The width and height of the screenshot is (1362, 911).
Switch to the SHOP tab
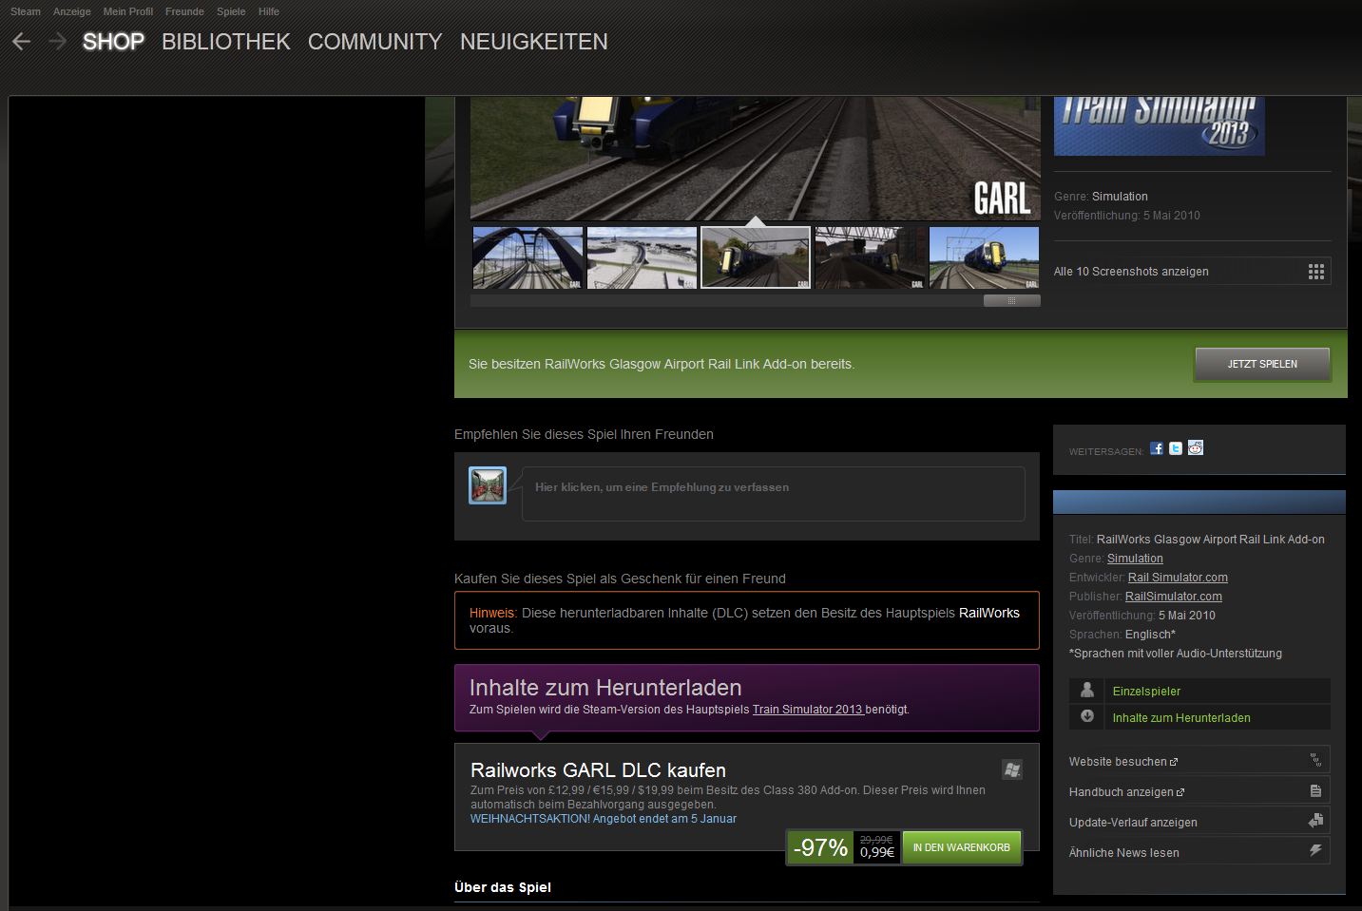click(x=113, y=42)
